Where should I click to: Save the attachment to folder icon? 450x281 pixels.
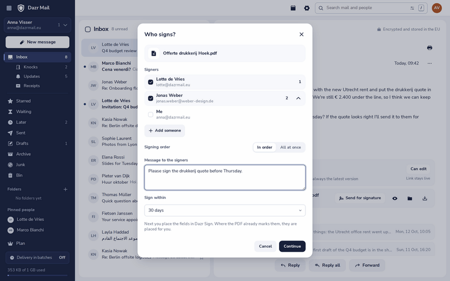[410, 198]
